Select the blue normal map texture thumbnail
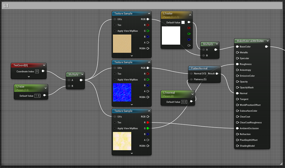Image resolution: width=285 pixels, height=168 pixels. pyautogui.click(x=122, y=92)
